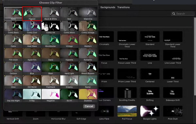Select the Blast filter
Screen dimensions: 196x124
click(x=51, y=68)
